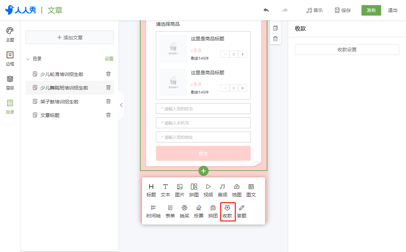
Task: Switch to the 目录 sidebar tab
Action: (10, 107)
